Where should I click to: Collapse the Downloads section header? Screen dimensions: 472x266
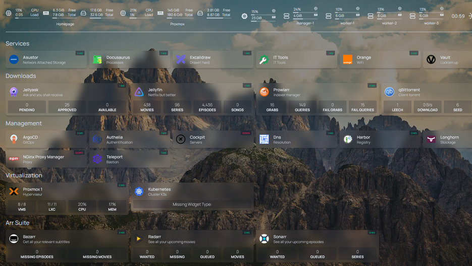pyautogui.click(x=21, y=76)
